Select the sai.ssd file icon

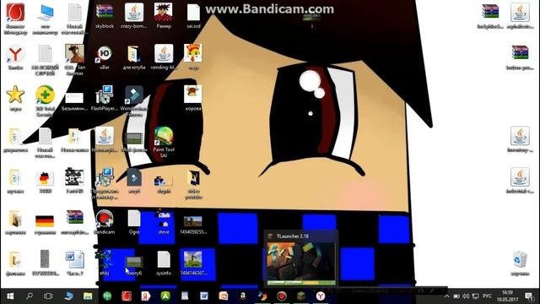[193, 15]
